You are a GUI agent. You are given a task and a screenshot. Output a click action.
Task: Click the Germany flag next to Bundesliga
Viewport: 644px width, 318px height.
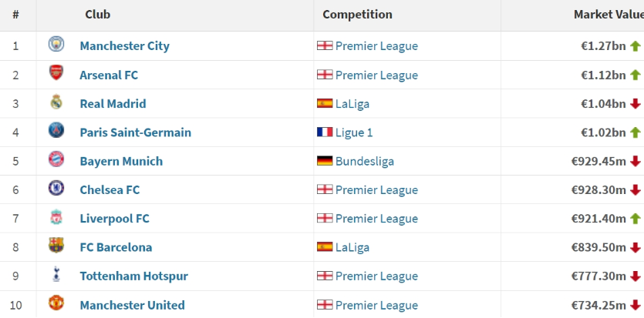coord(325,161)
